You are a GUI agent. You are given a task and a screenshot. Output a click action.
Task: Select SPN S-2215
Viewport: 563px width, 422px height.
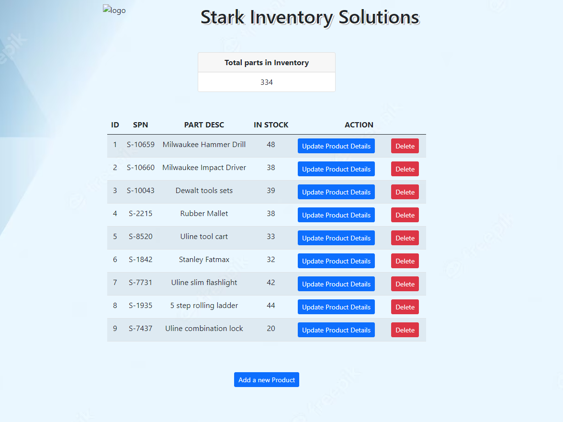[140, 213]
